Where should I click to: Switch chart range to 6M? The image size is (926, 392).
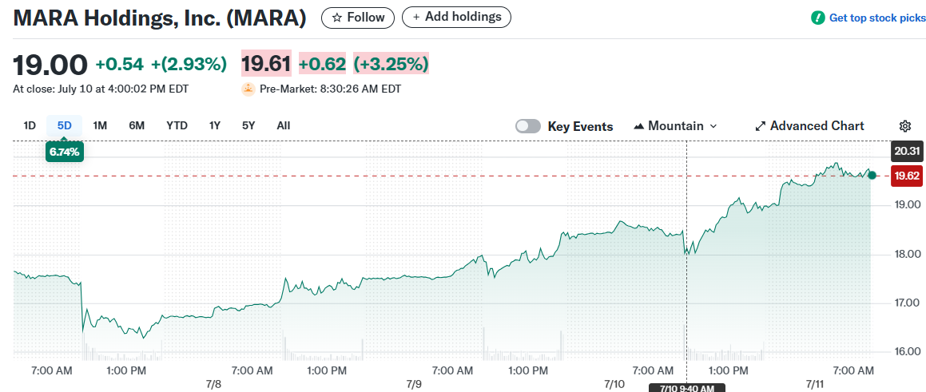coord(137,125)
